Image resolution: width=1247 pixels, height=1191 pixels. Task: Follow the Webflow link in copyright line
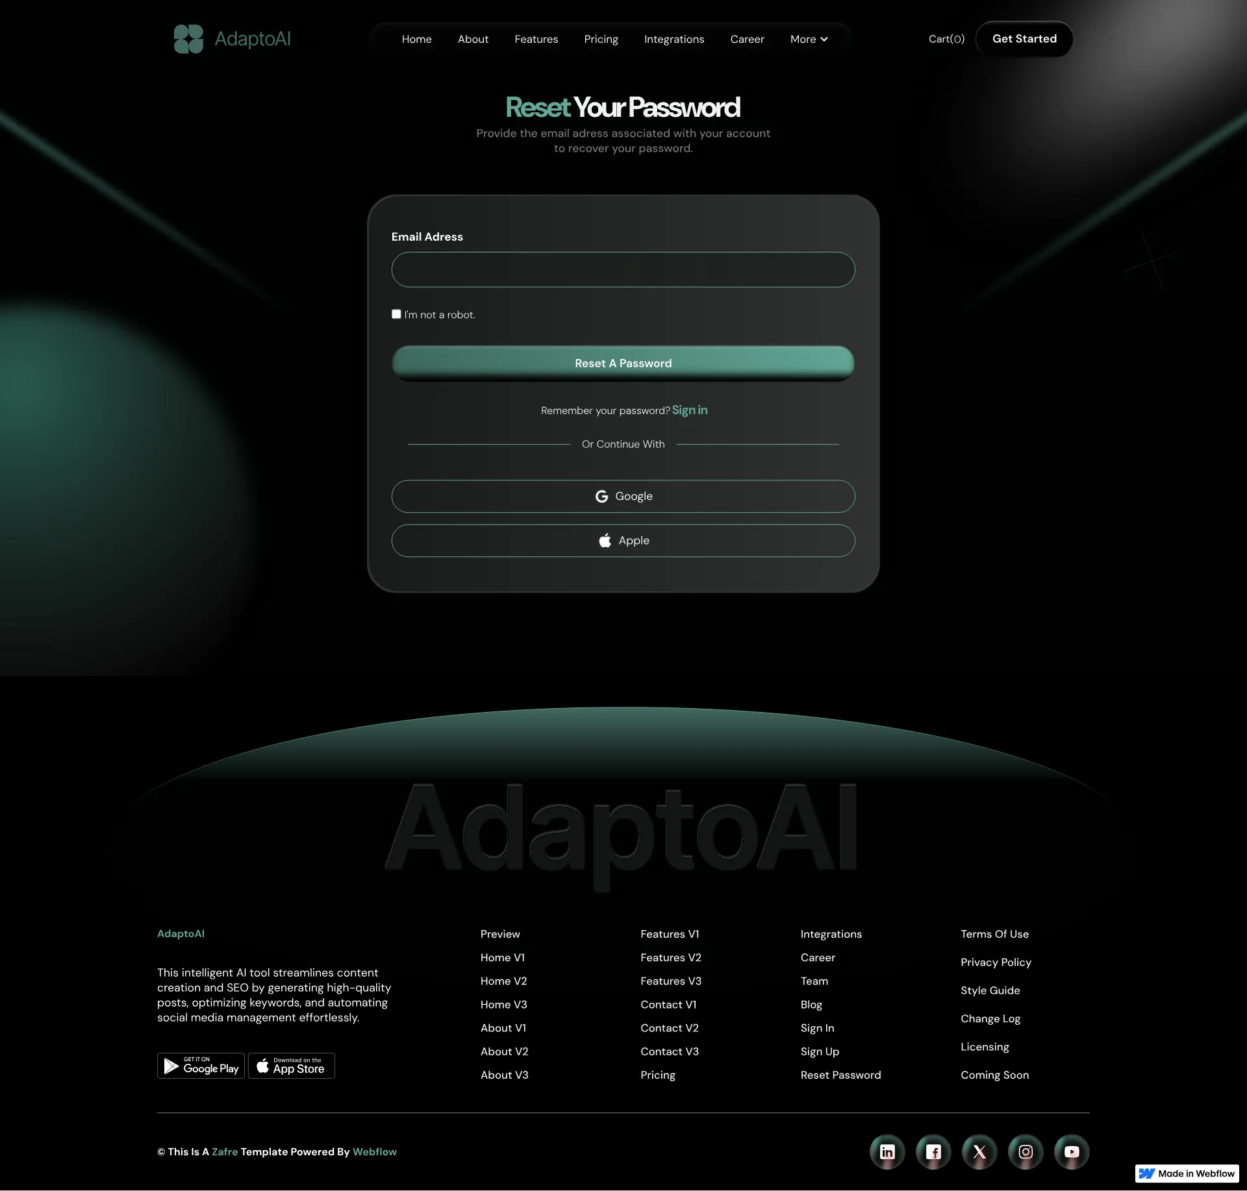tap(375, 1152)
